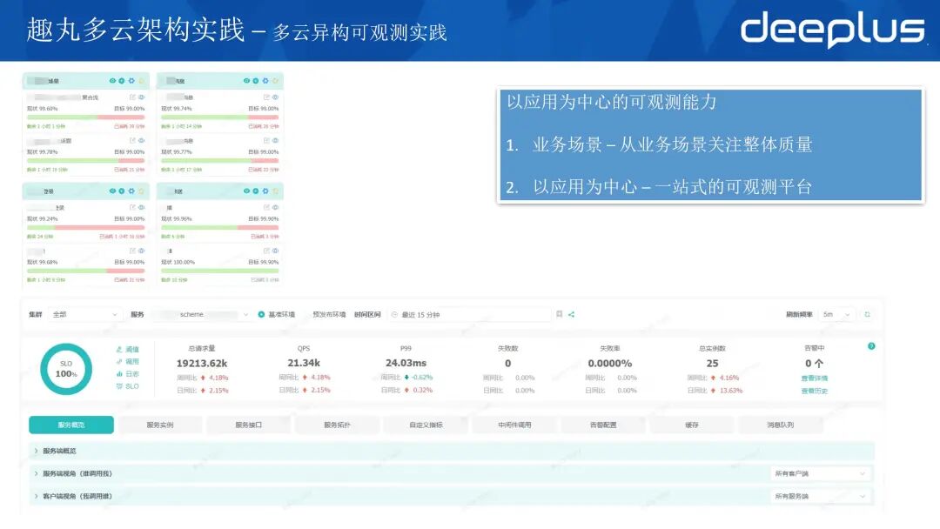Open the 服务 dropdown showing scheme

[x=201, y=314]
